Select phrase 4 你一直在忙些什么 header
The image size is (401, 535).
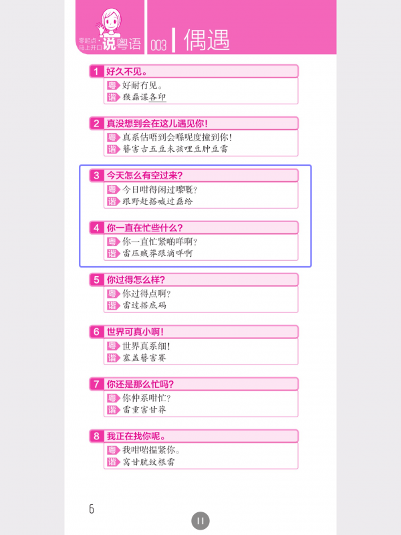(x=194, y=227)
